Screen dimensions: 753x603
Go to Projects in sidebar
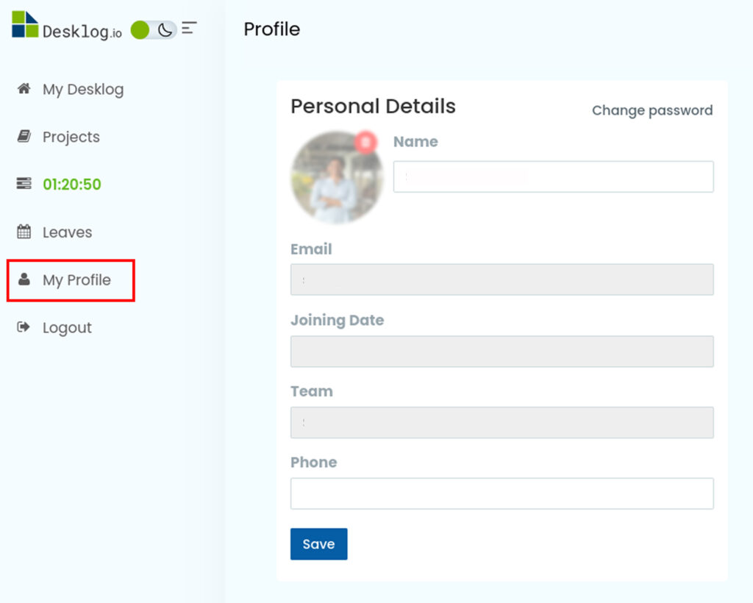[x=71, y=138]
